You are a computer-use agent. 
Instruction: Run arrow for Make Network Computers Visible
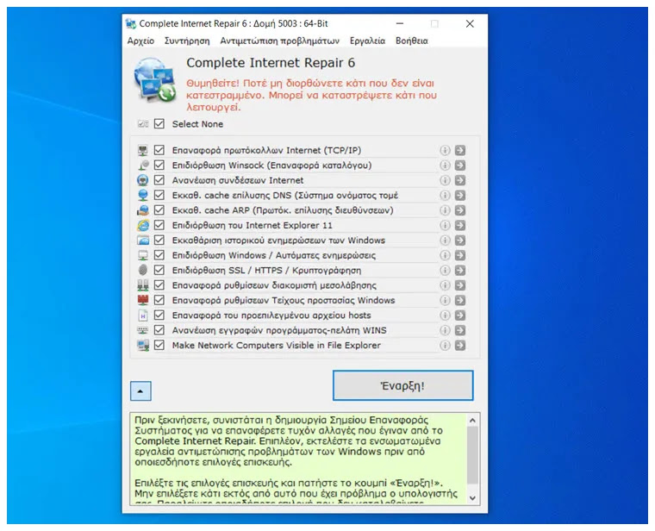460,346
